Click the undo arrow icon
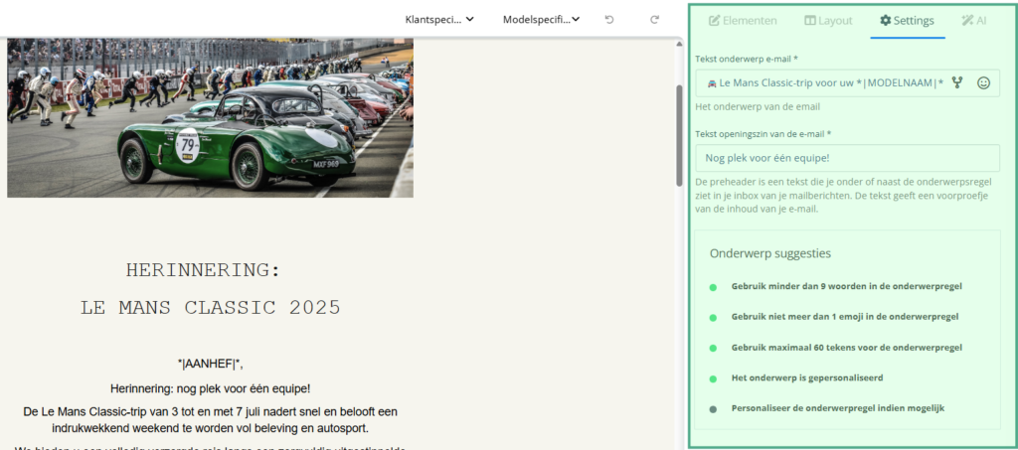The height and width of the screenshot is (450, 1018). (x=609, y=19)
